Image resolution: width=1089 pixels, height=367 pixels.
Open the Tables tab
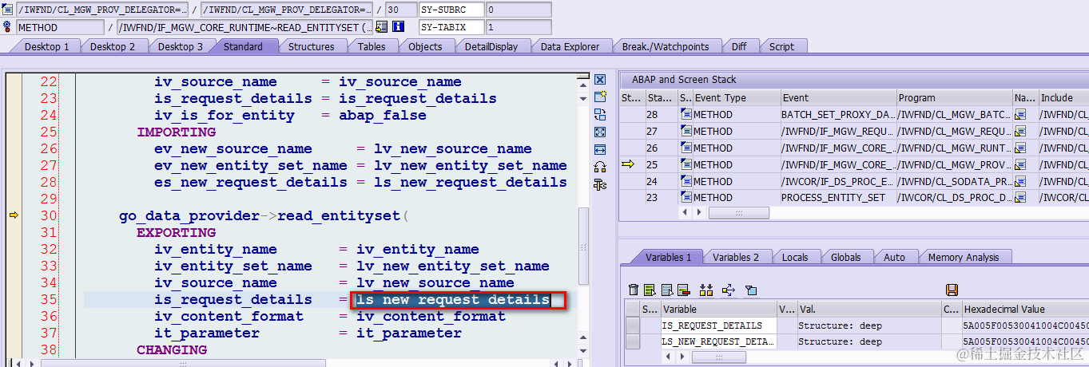tap(372, 46)
